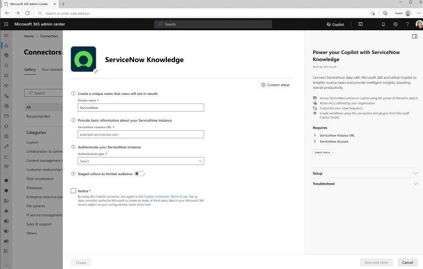The width and height of the screenshot is (423, 269).
Task: Select the Recommended filter
Action: [x=38, y=117]
